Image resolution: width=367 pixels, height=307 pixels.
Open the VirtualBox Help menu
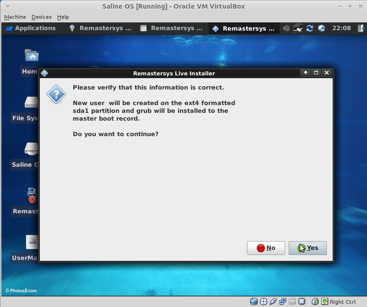[63, 17]
